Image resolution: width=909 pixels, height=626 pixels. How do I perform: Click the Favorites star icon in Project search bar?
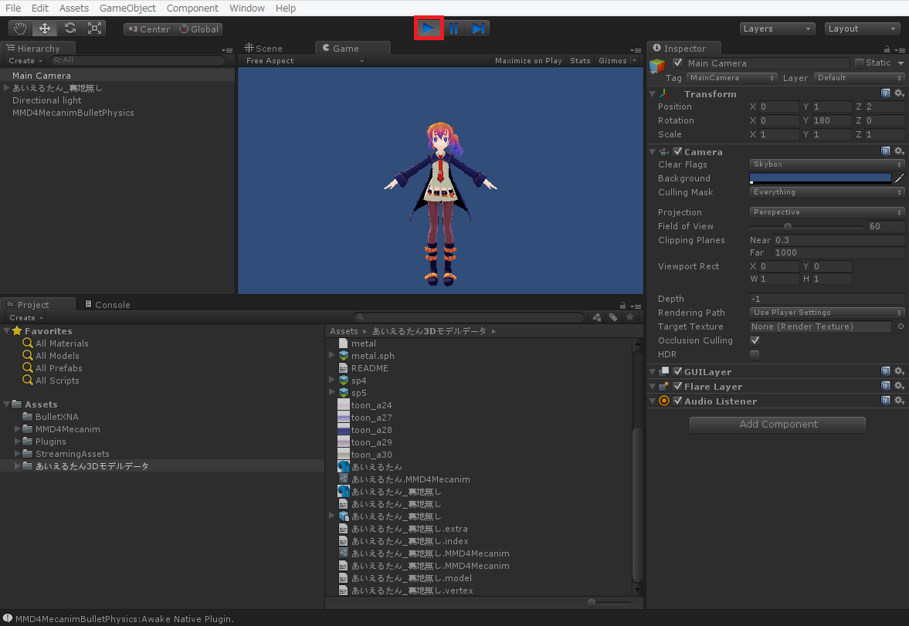pyautogui.click(x=630, y=317)
